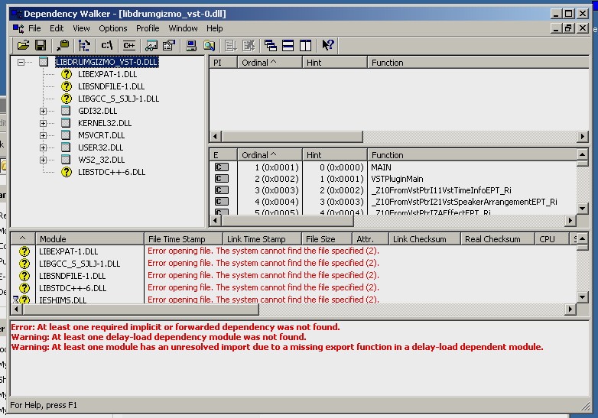Sort modules by CPU column header

point(551,239)
